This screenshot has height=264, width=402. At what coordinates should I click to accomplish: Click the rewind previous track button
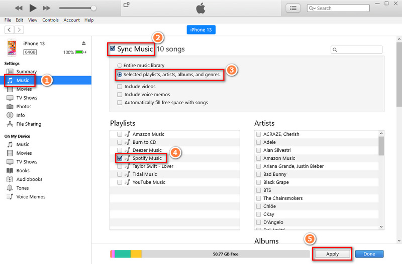pos(19,8)
